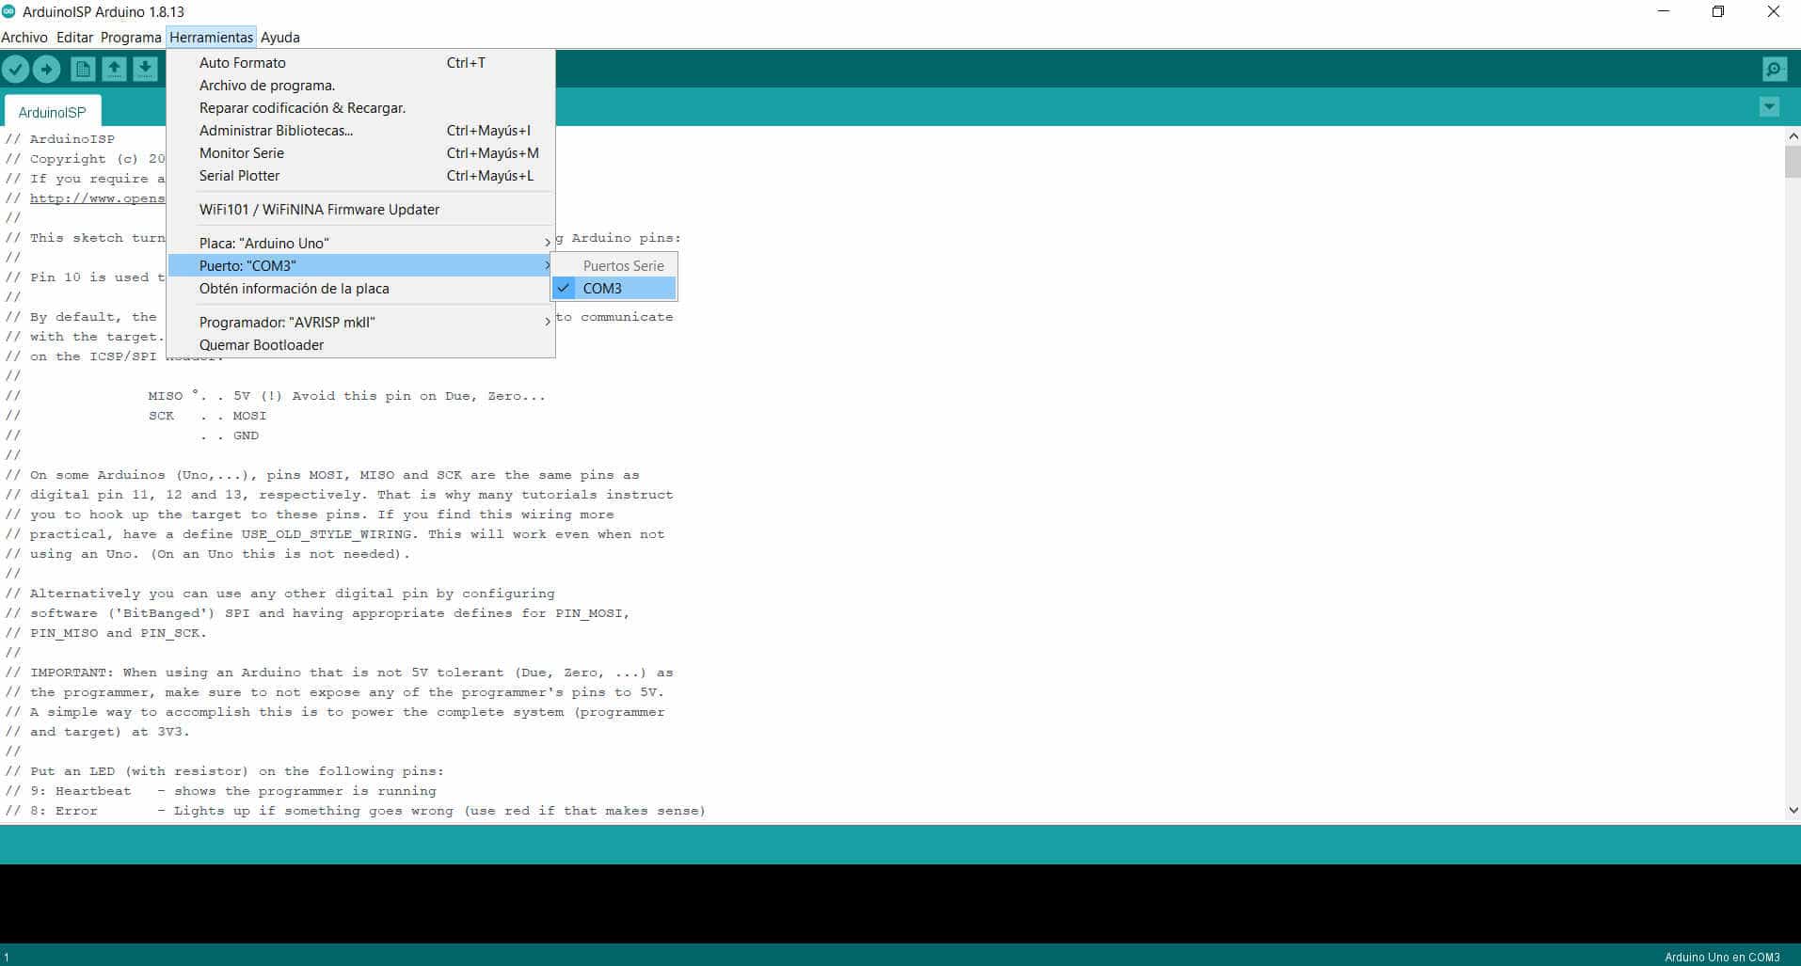Choose Auto Formato
Image resolution: width=1801 pixels, height=966 pixels.
click(361, 63)
